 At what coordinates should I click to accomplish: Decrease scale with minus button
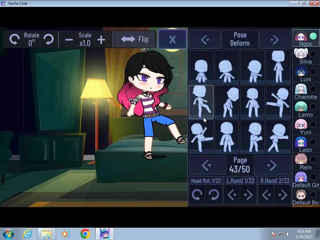pos(69,40)
